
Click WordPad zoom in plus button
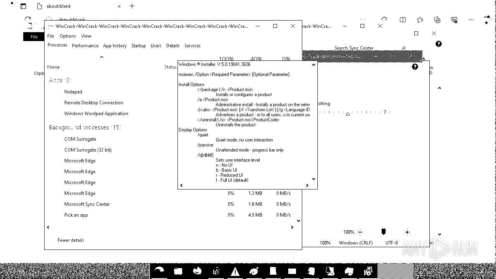click(407, 232)
